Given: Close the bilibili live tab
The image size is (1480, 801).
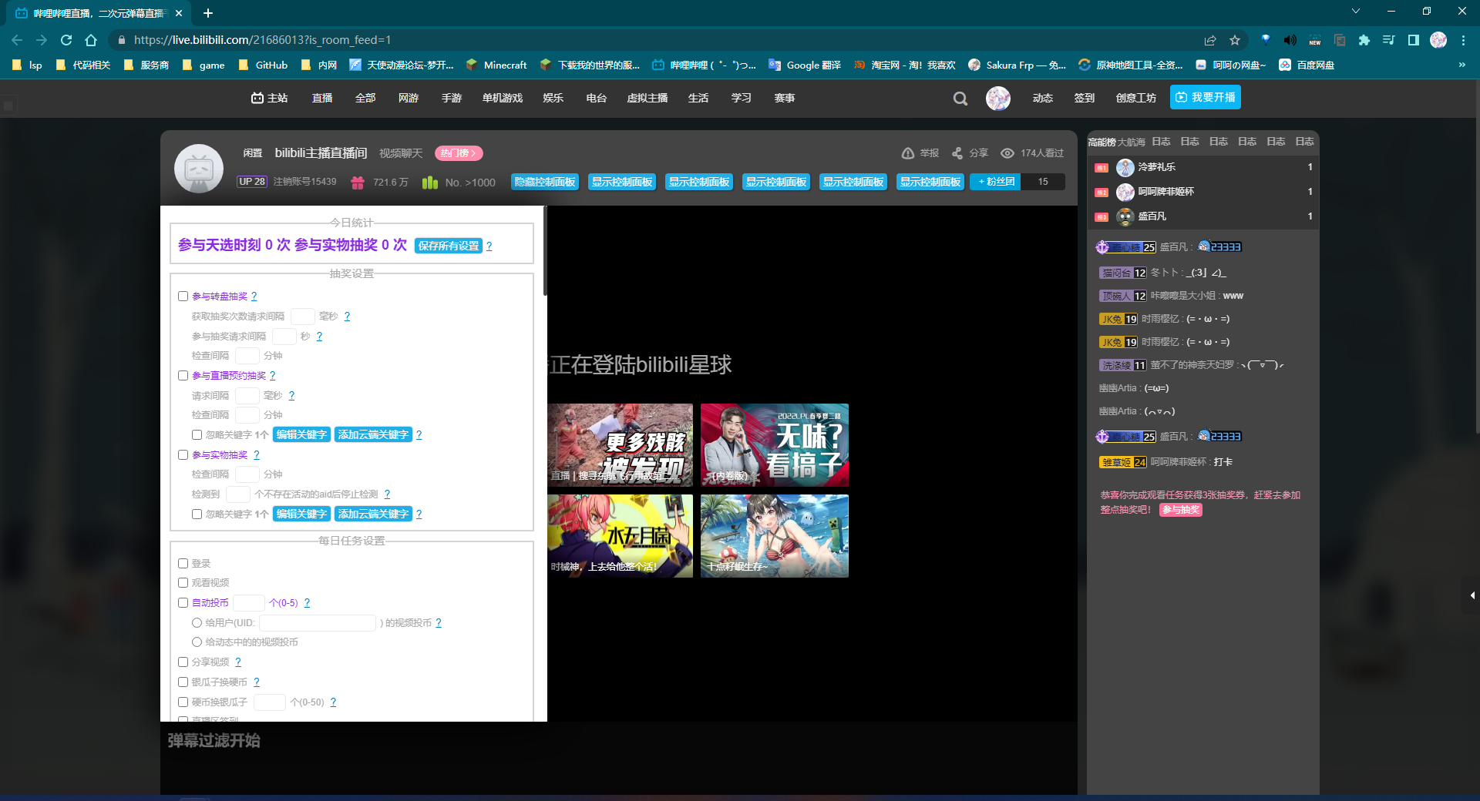Looking at the screenshot, I should pyautogui.click(x=179, y=13).
